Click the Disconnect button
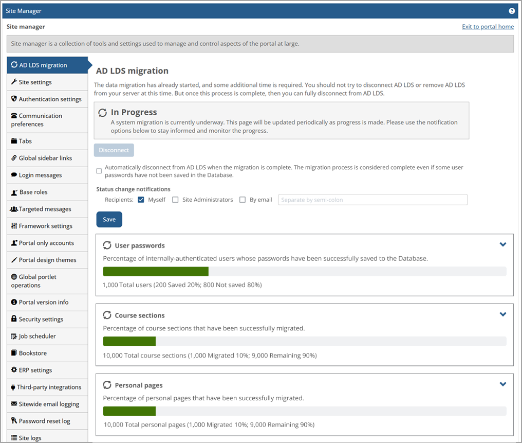This screenshot has width=522, height=443. tap(114, 150)
